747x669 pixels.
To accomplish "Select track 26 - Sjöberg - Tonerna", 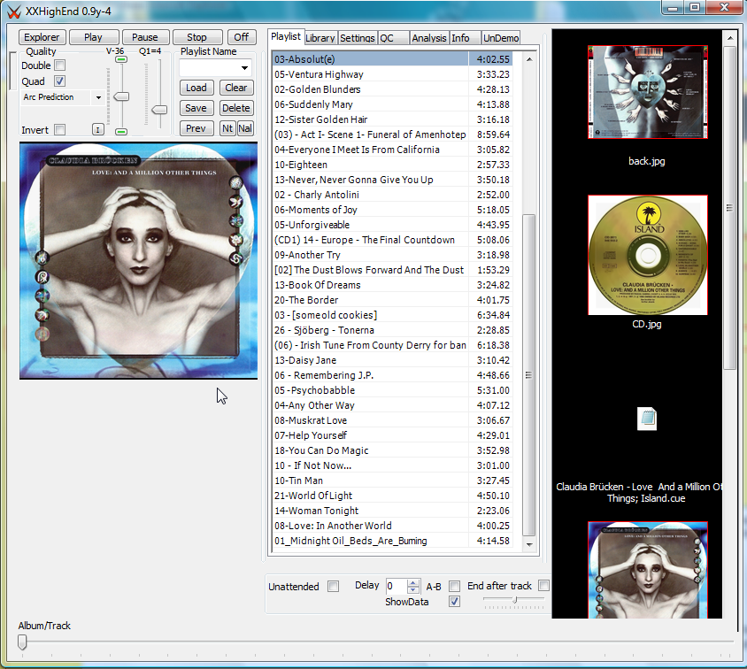I will pos(394,330).
